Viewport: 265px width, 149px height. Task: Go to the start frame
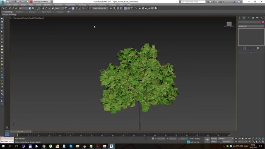(236, 139)
